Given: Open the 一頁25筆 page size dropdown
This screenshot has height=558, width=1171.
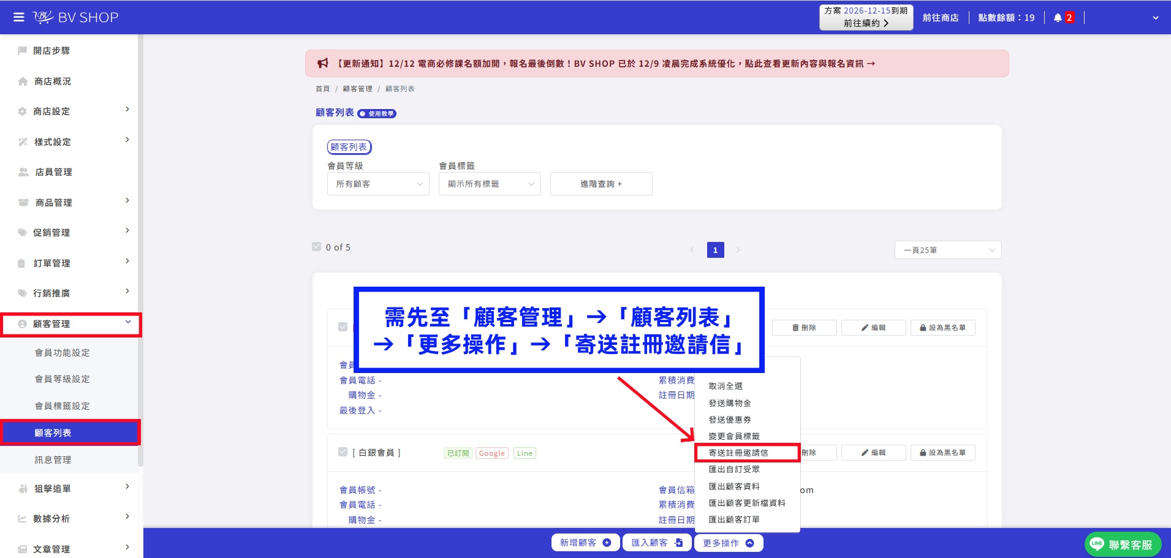Looking at the screenshot, I should (x=948, y=250).
